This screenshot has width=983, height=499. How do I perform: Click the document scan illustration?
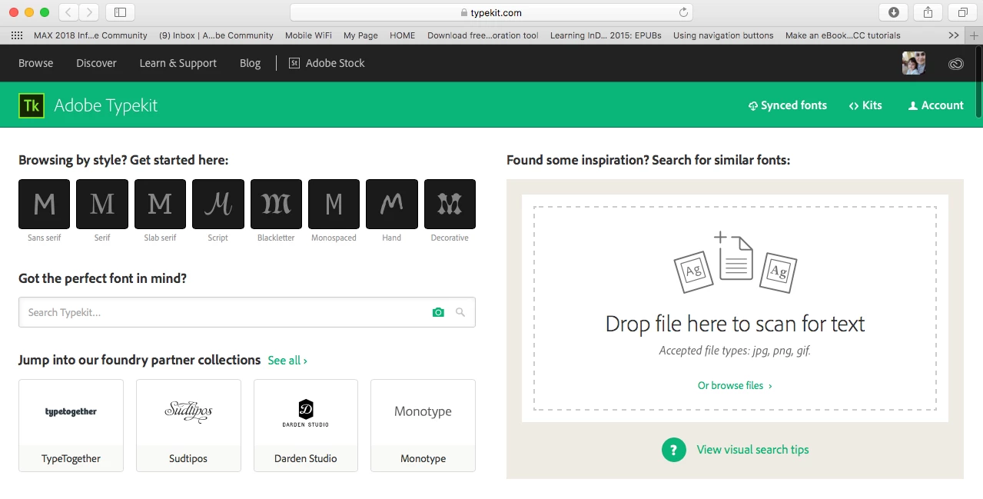(735, 262)
